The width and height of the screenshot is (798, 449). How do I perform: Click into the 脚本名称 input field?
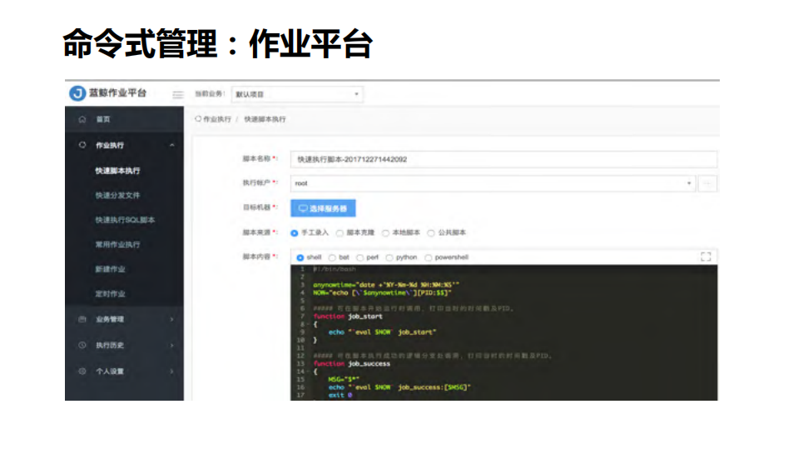(503, 159)
